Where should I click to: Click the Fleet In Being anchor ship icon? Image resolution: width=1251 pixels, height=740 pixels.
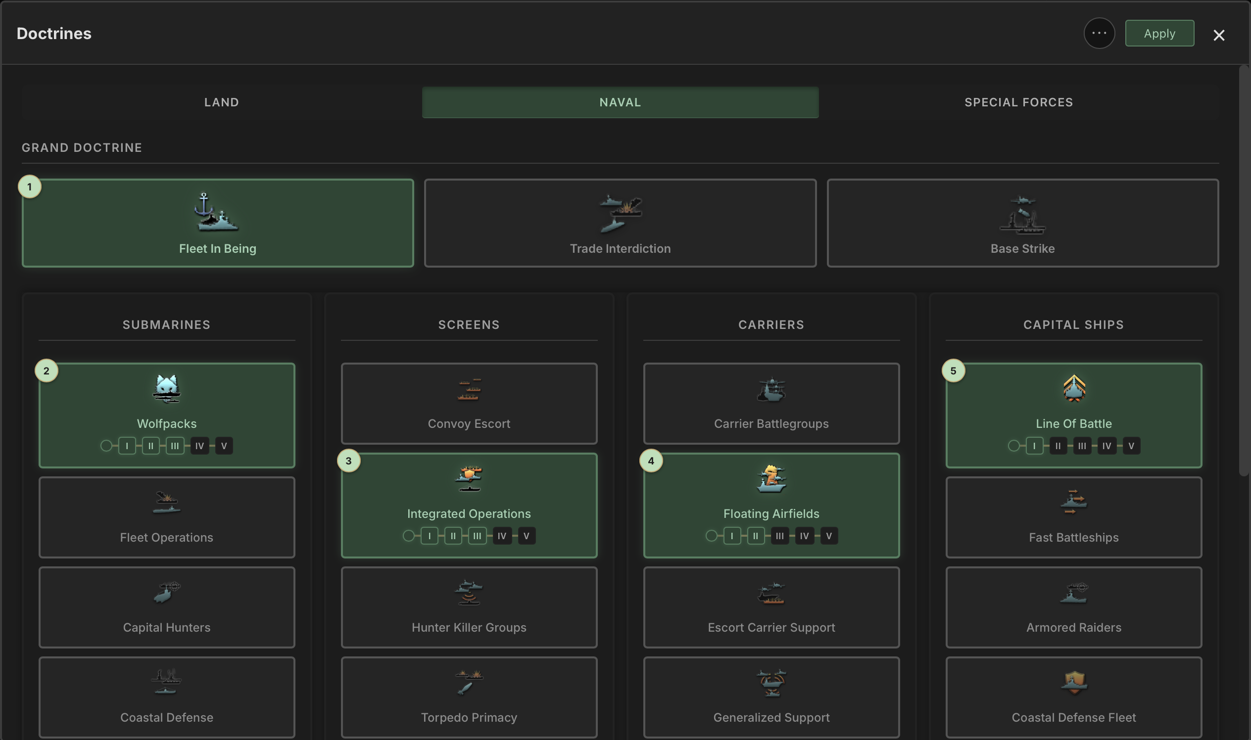coord(217,213)
